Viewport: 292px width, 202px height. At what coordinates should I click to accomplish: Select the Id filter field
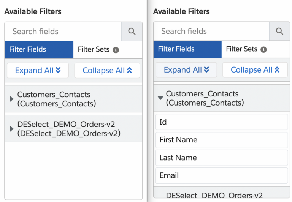pos(221,122)
